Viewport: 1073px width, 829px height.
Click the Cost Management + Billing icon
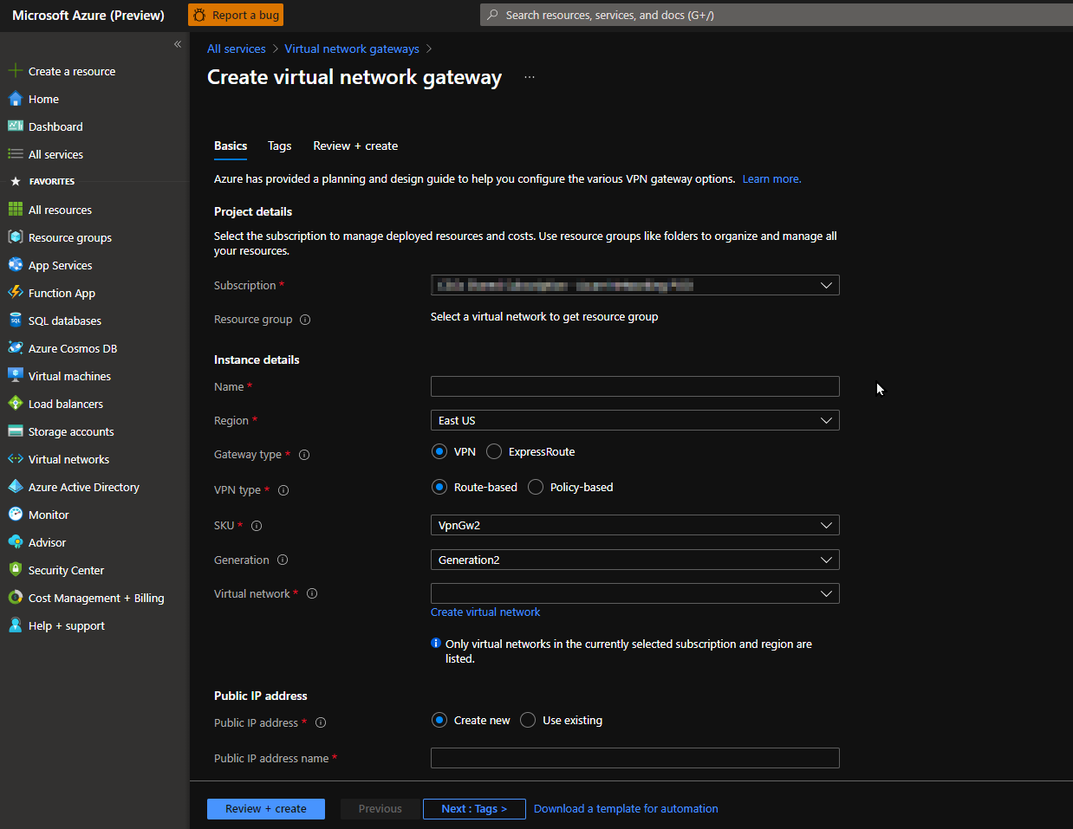tap(15, 598)
